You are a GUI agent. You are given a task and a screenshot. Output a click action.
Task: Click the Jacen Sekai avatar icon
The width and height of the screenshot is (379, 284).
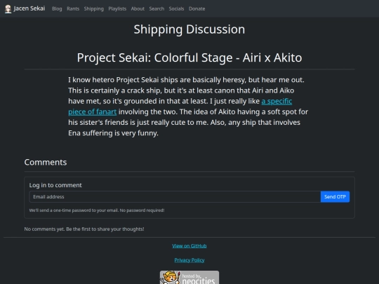[x=8, y=9]
